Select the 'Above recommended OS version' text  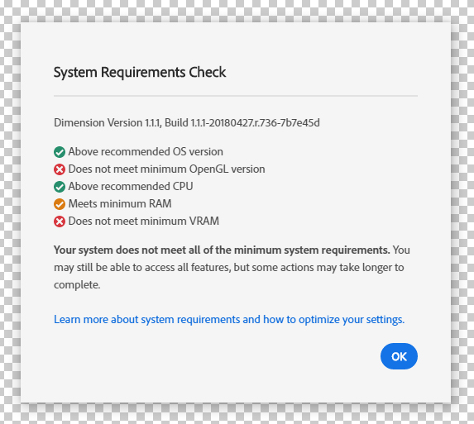[x=146, y=151]
